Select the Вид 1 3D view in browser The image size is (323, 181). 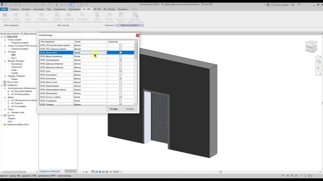tap(14, 58)
